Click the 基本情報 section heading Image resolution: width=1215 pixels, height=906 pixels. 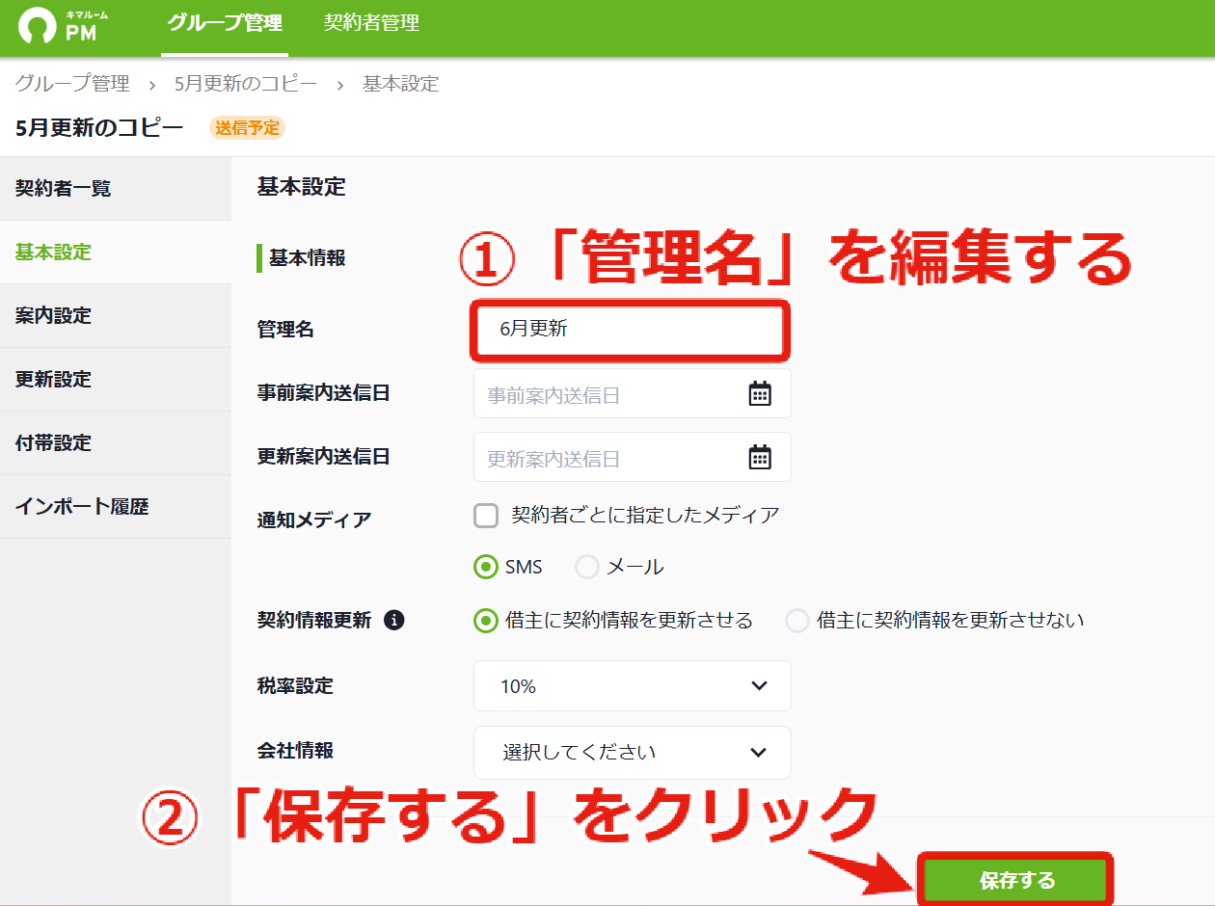[x=307, y=257]
